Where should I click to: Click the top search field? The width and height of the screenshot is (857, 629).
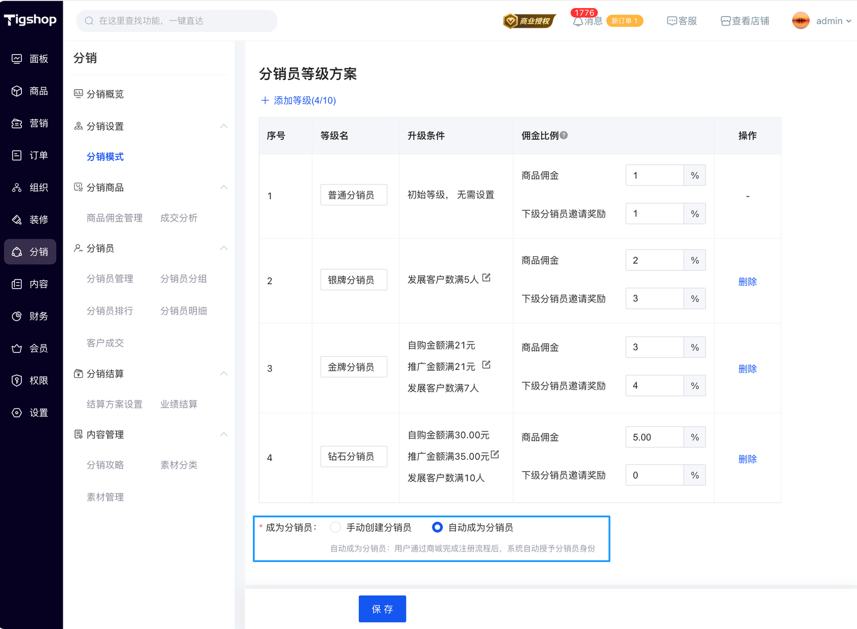(177, 21)
